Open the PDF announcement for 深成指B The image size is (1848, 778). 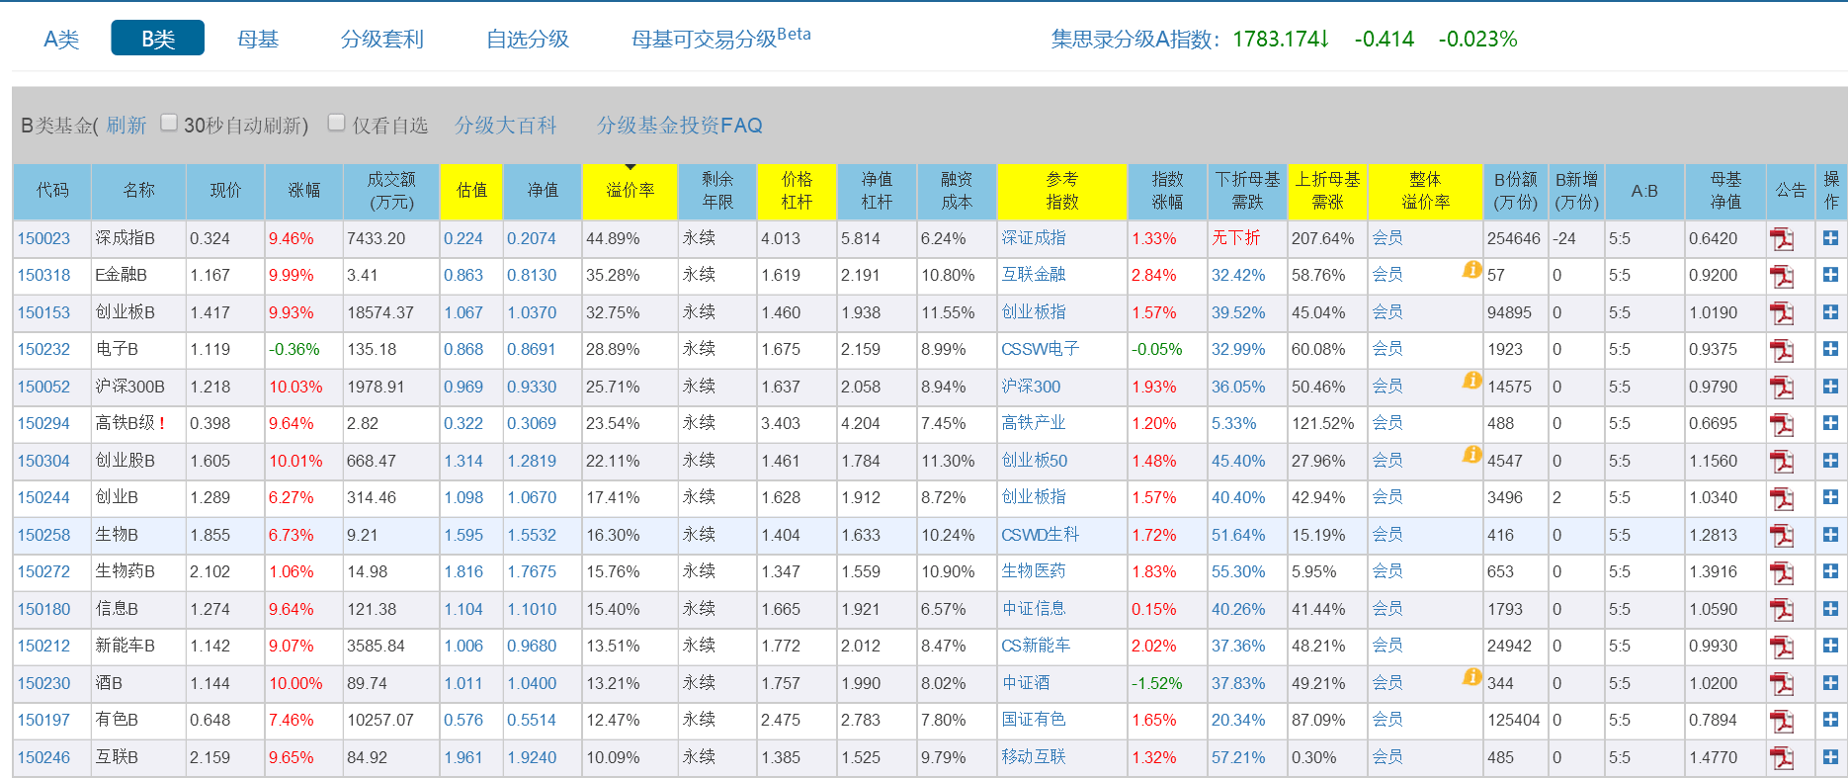[x=1782, y=239]
